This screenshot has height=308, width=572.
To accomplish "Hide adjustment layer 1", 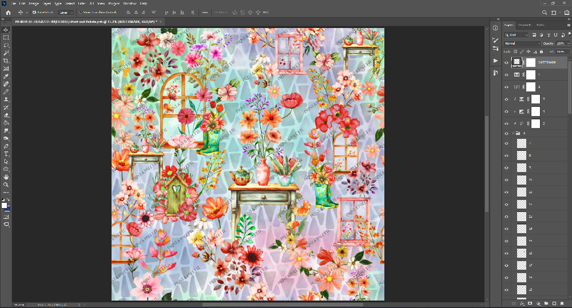I will point(506,75).
